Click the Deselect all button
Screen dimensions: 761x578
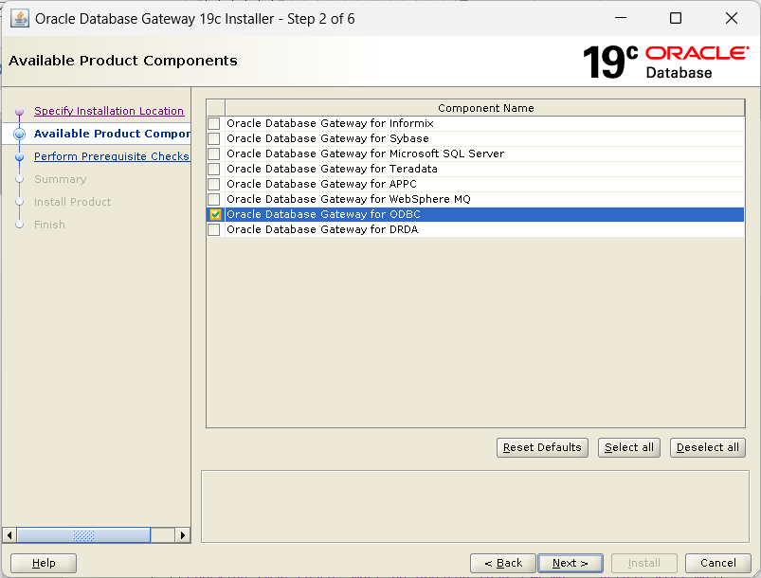coord(708,447)
